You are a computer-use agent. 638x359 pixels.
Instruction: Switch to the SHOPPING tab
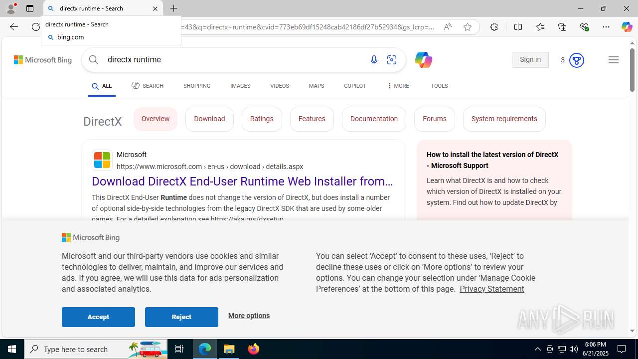click(197, 86)
